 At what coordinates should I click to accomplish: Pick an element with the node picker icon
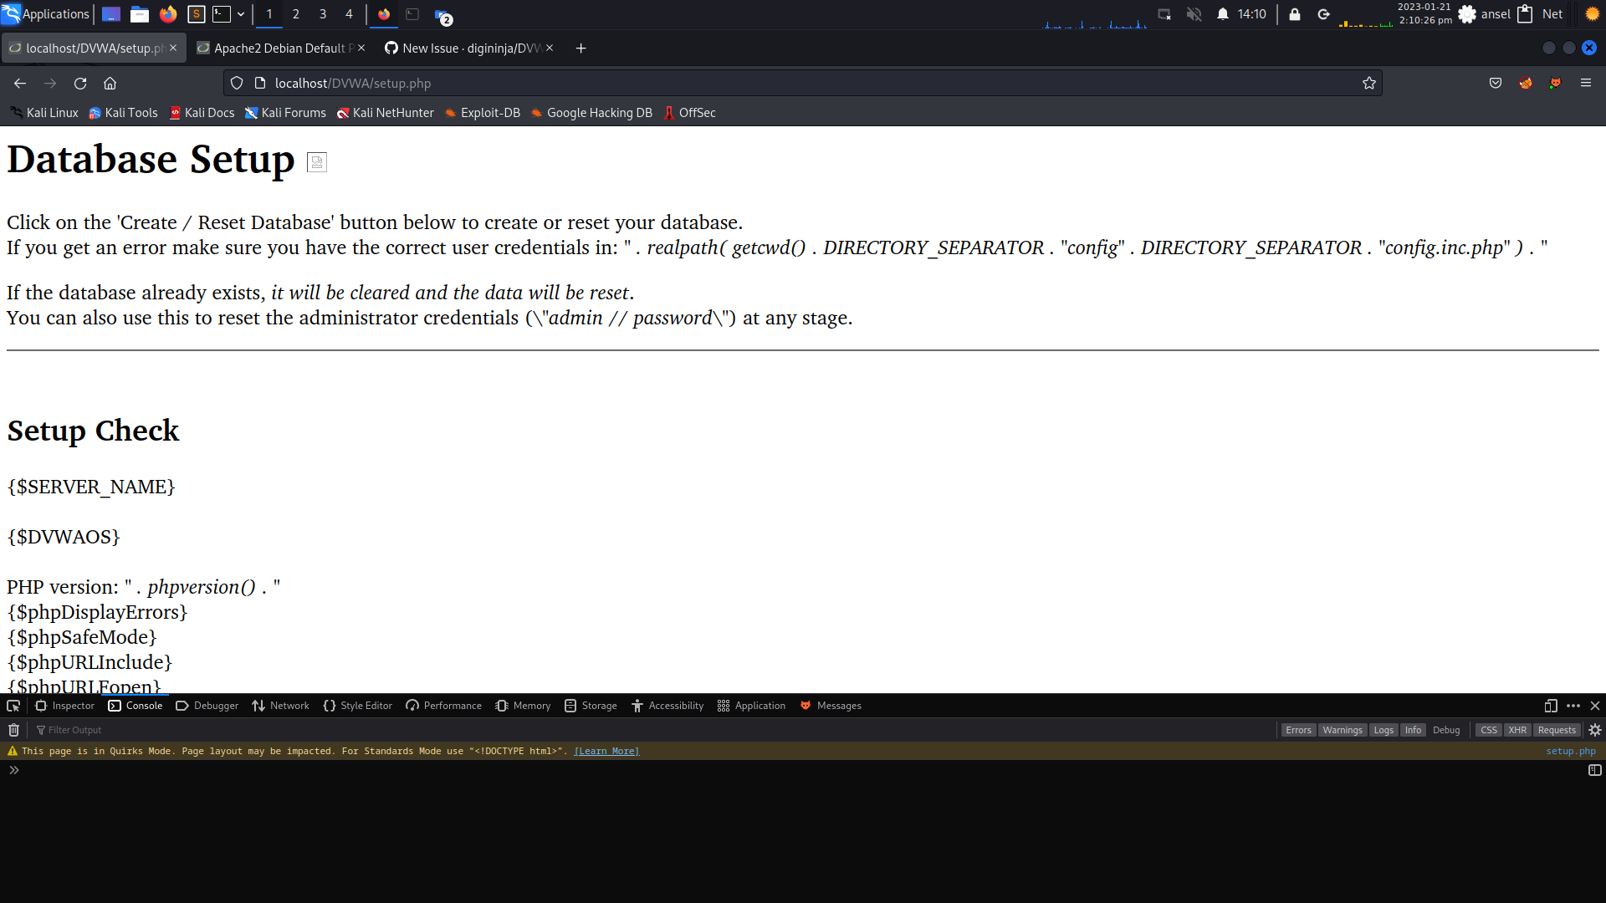click(13, 706)
